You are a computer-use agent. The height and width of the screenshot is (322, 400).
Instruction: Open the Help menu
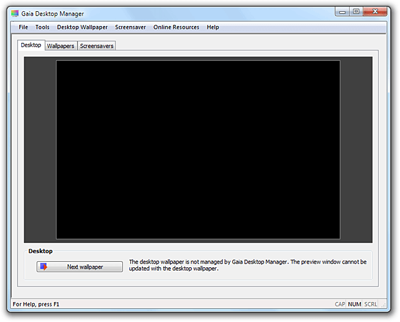213,27
